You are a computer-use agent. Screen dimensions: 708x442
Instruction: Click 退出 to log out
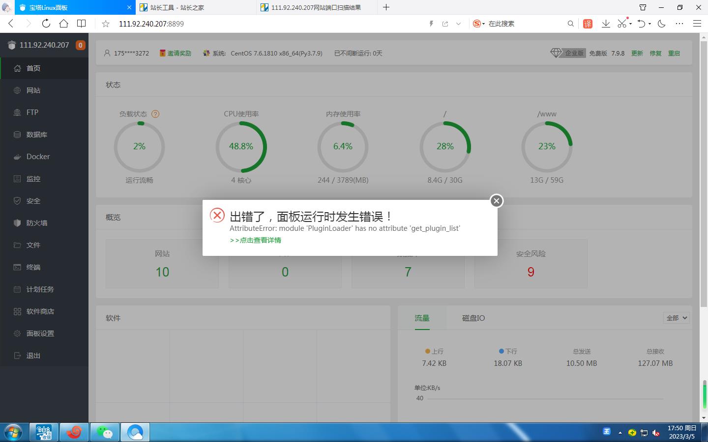coord(44,356)
